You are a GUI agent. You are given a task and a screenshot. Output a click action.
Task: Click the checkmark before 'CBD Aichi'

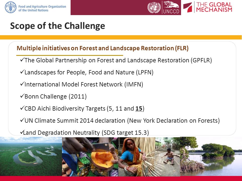[22, 108]
